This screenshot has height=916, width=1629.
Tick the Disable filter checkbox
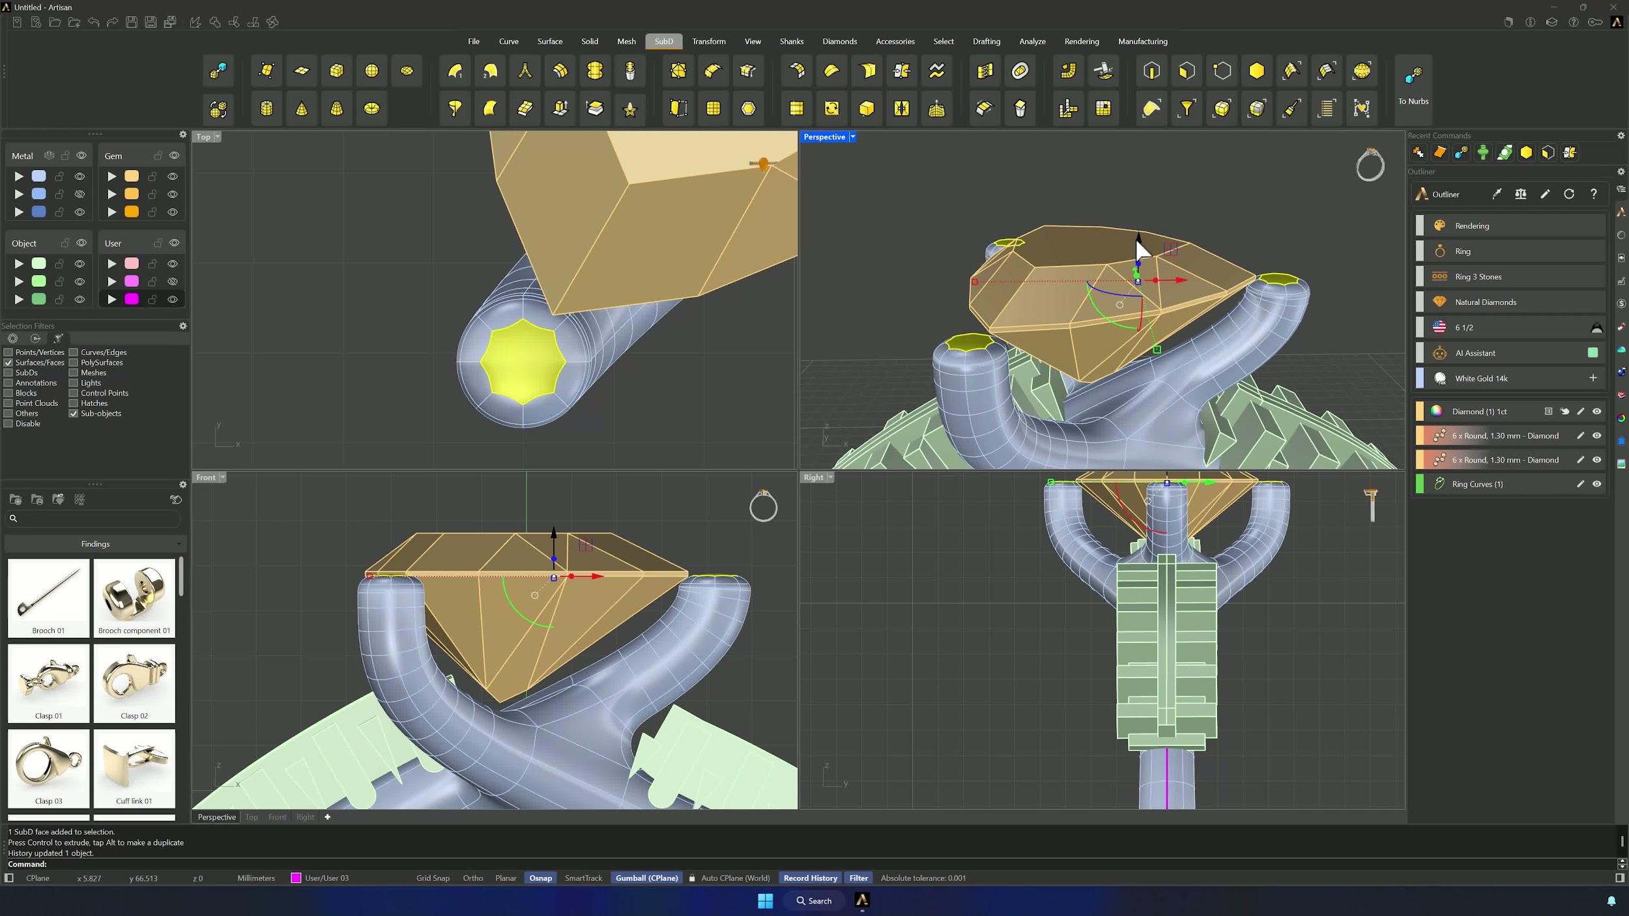click(x=8, y=423)
